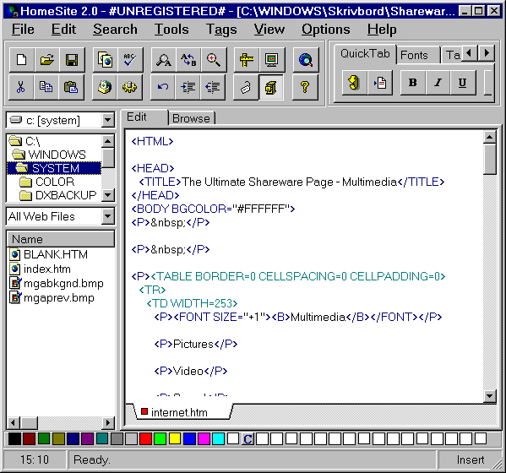Open the Tags menu

pyautogui.click(x=221, y=30)
